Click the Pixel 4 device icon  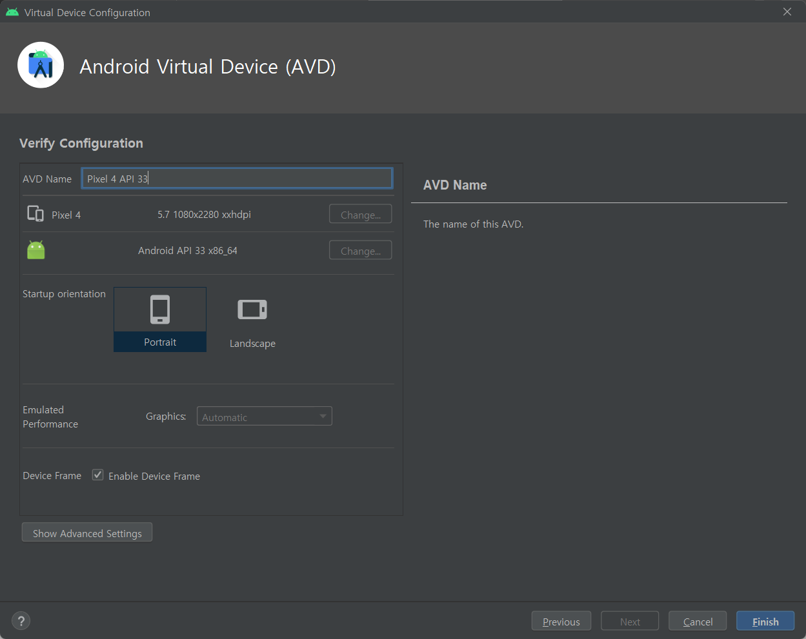(35, 214)
